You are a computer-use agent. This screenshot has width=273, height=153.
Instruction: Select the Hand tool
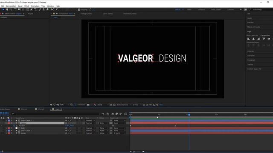pyautogui.click(x=7, y=9)
